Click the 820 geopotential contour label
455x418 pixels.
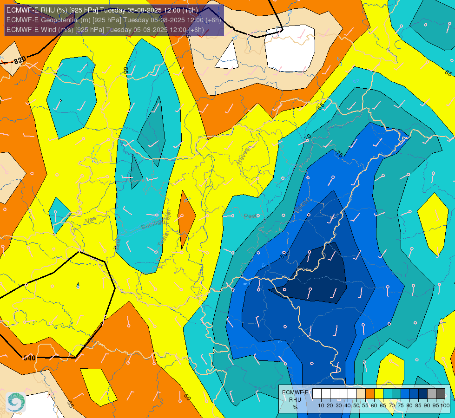click(x=20, y=60)
